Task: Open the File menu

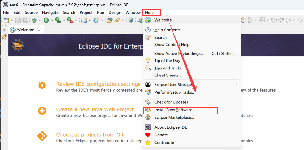Action: click(x=6, y=13)
